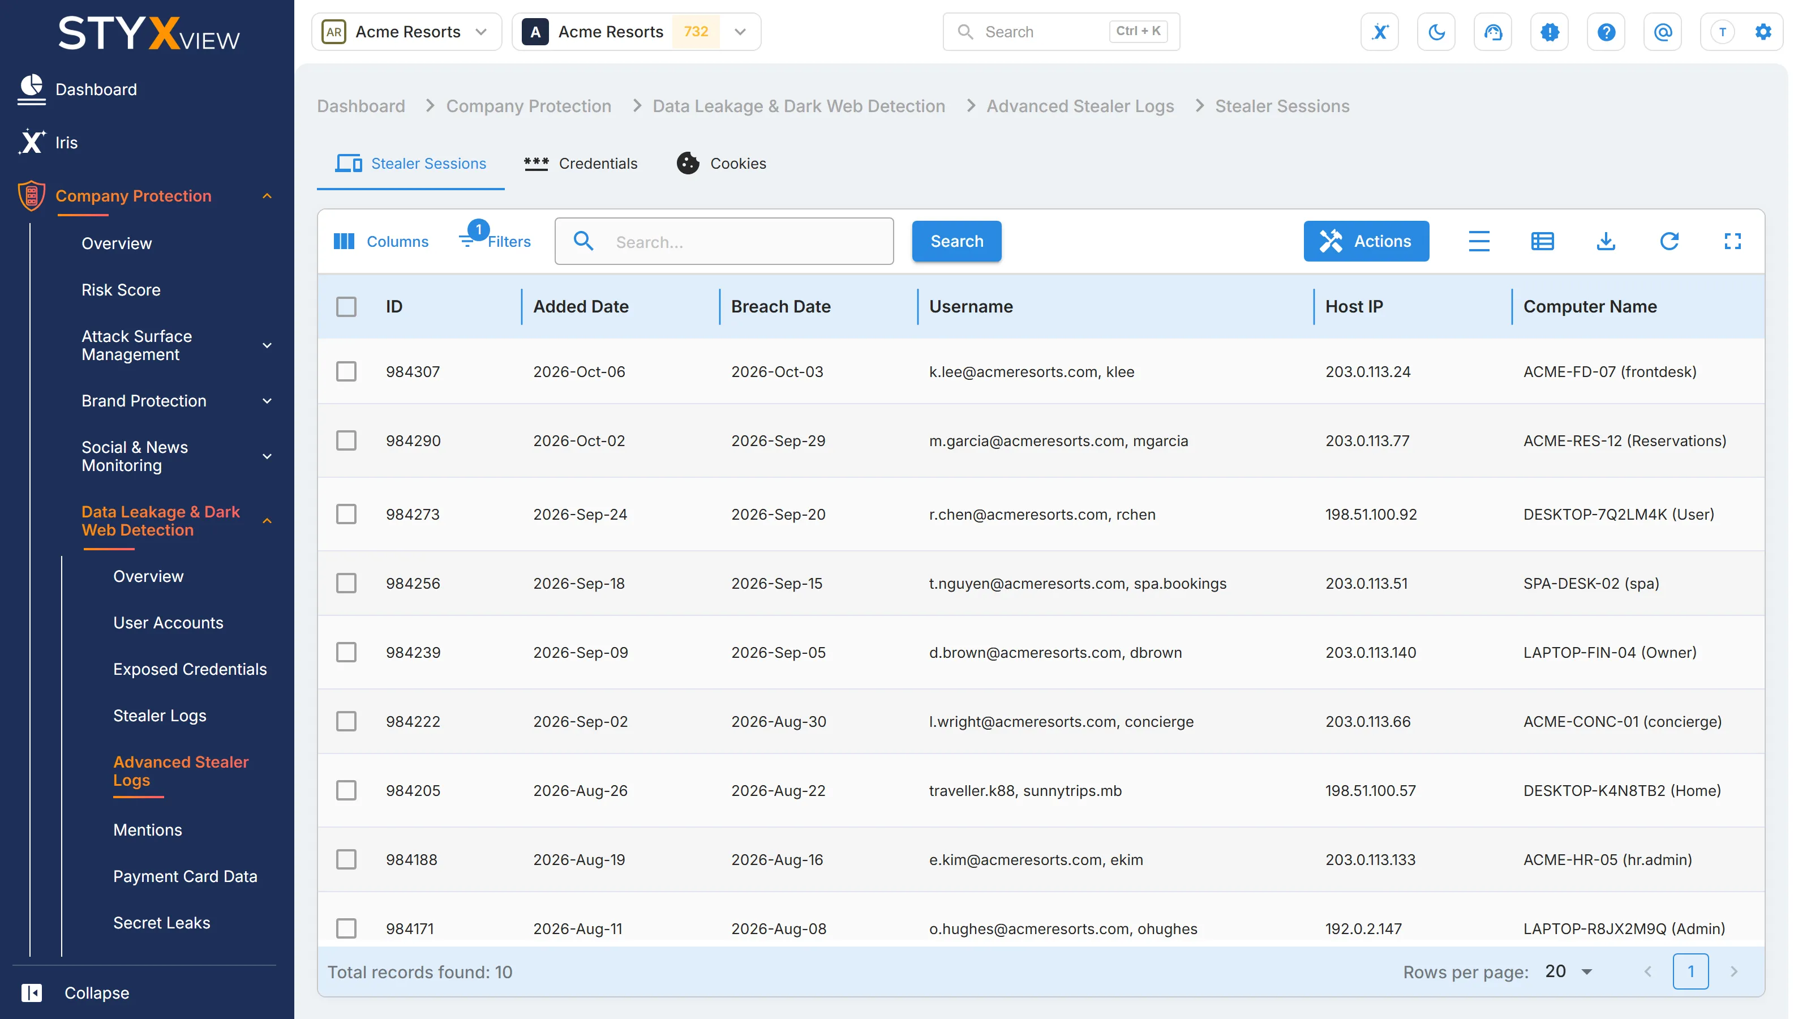Switch to compact row density view
This screenshot has width=1811, height=1019.
point(1479,241)
